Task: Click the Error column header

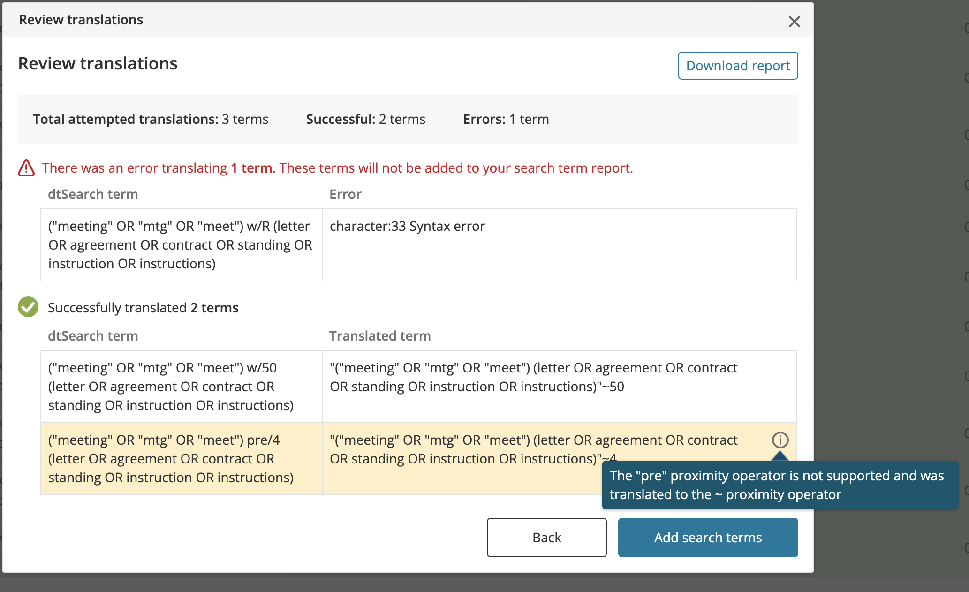Action: (x=345, y=194)
